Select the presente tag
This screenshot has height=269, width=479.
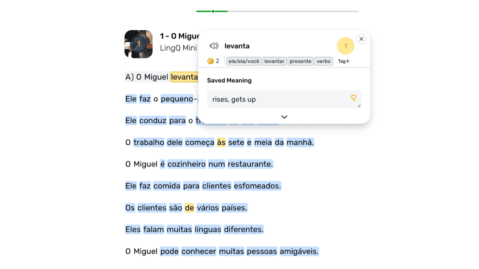(x=300, y=61)
